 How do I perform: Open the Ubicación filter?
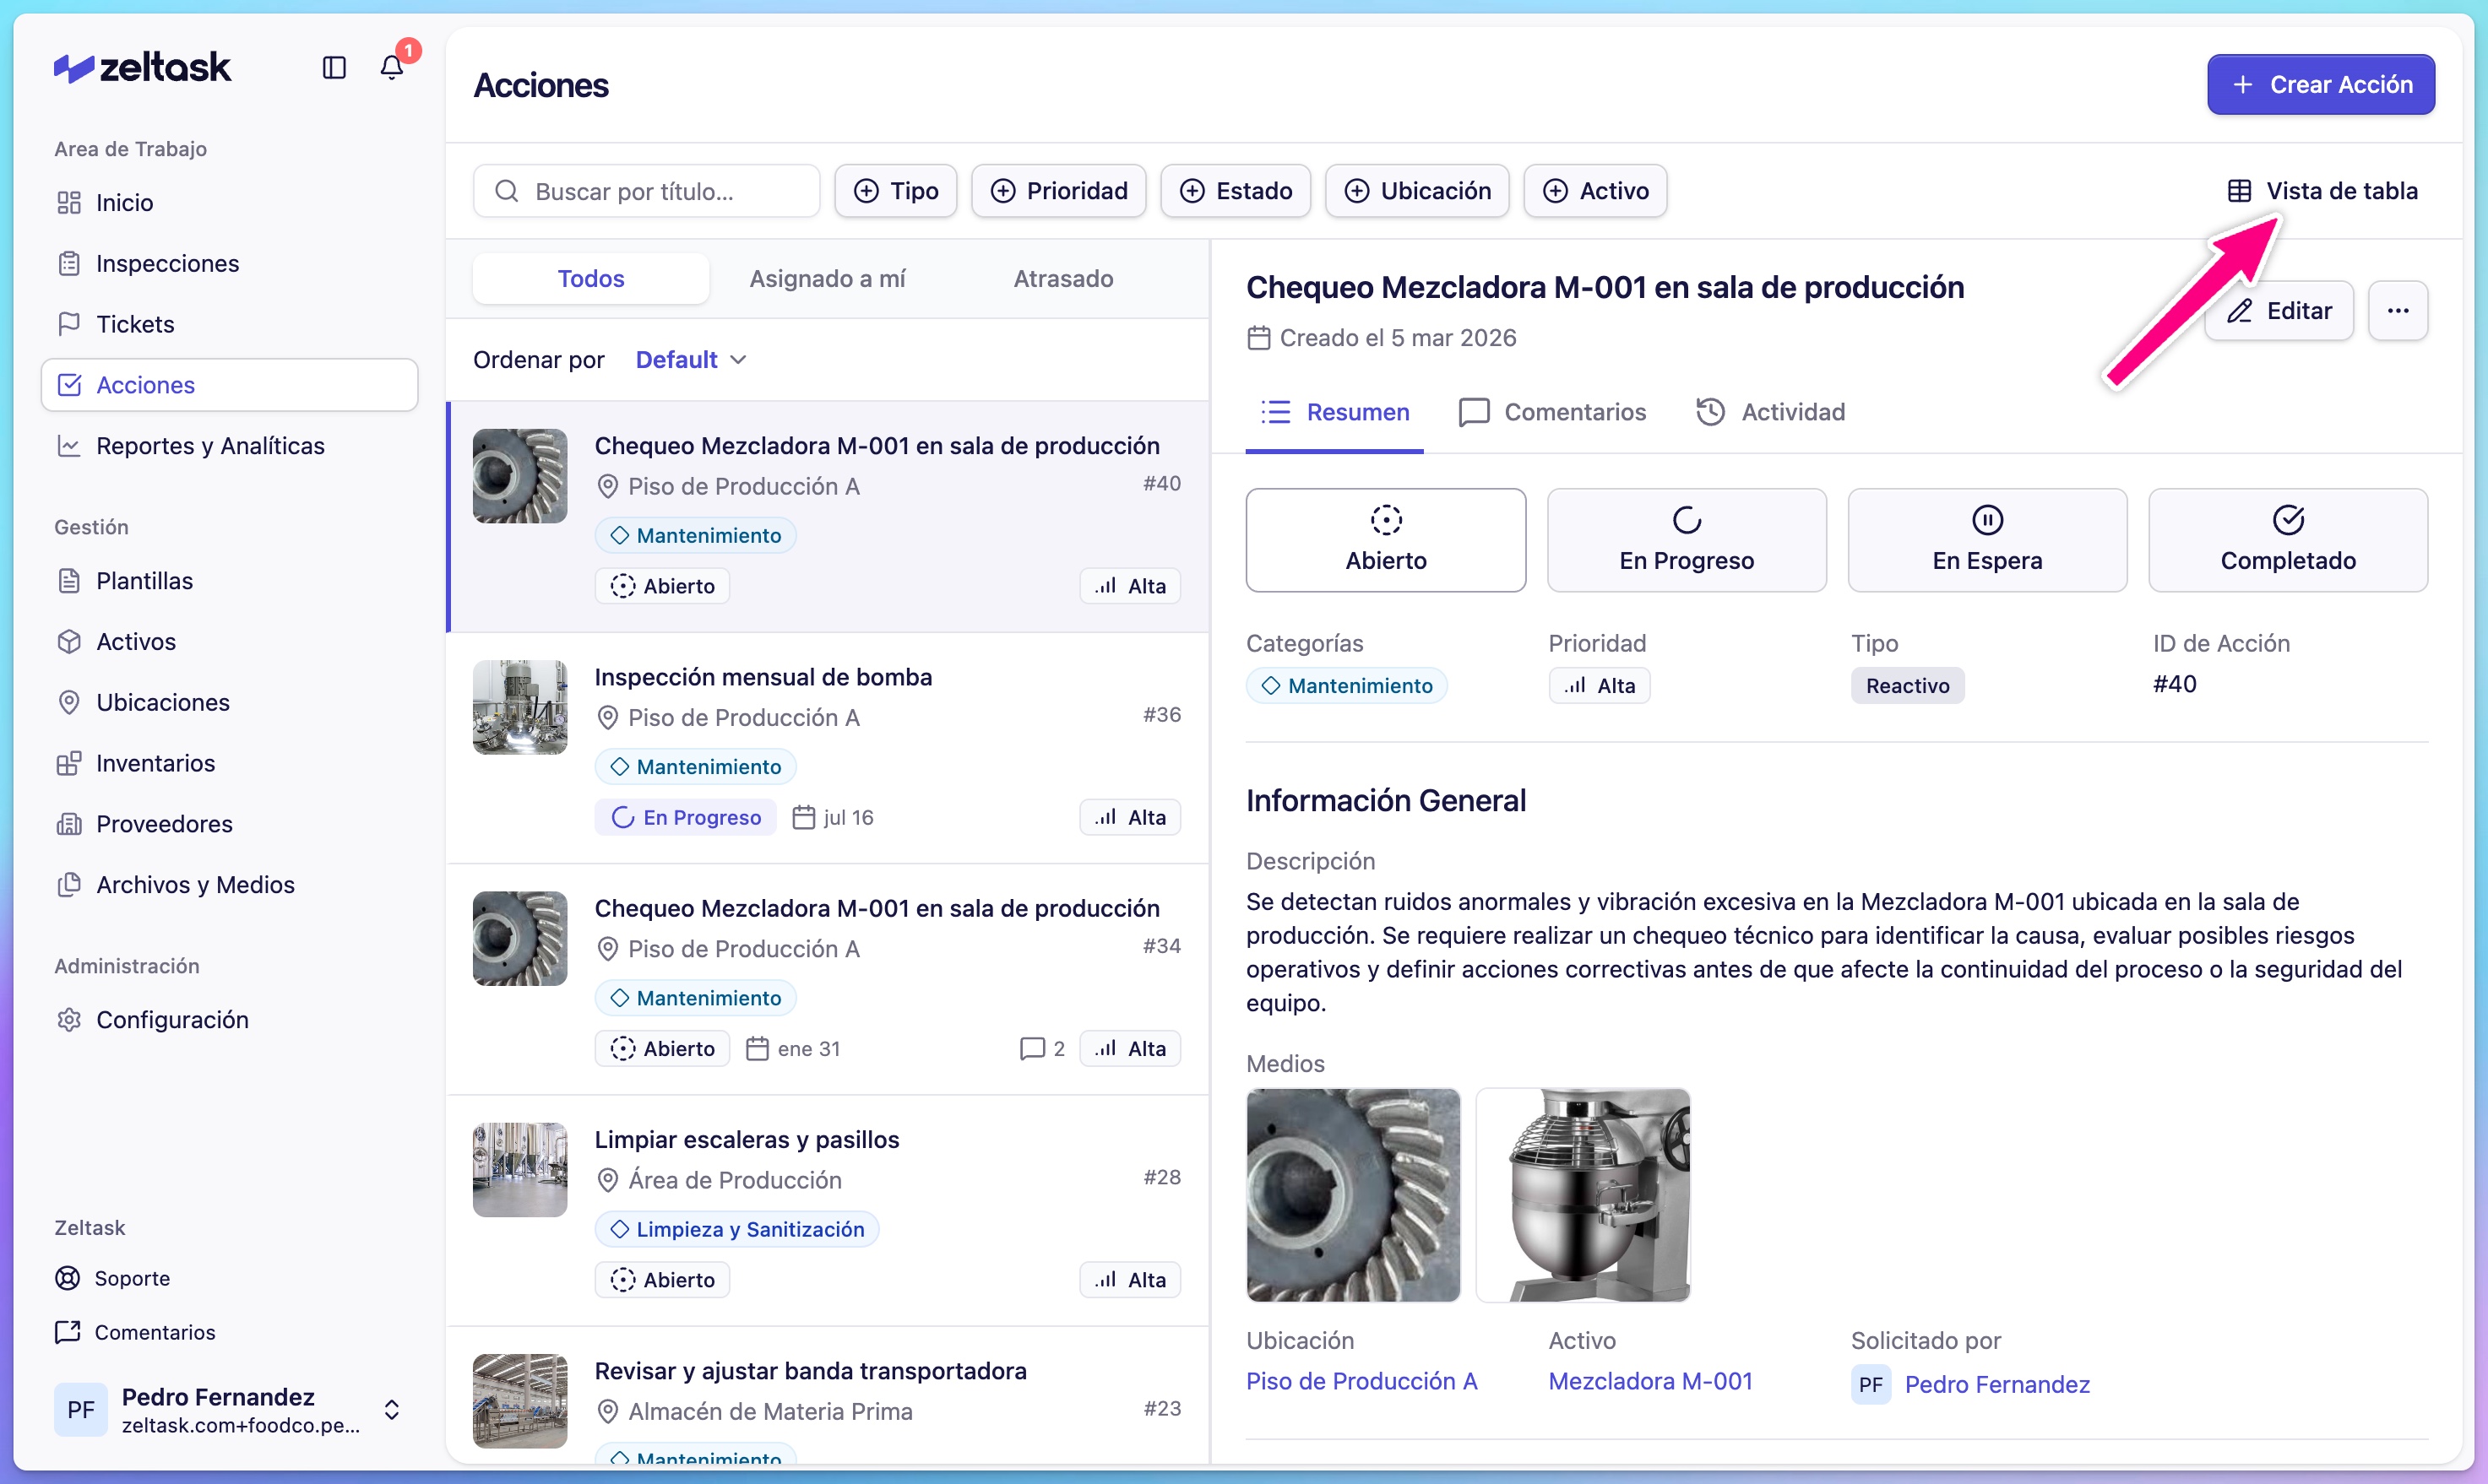pos(1416,191)
